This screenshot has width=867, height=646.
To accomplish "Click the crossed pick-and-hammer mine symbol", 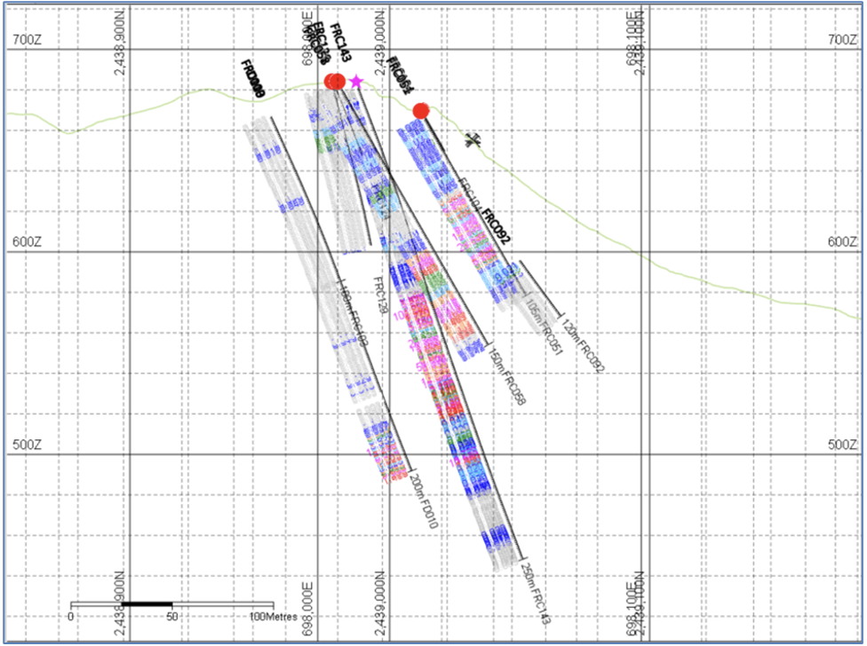I will (x=473, y=140).
